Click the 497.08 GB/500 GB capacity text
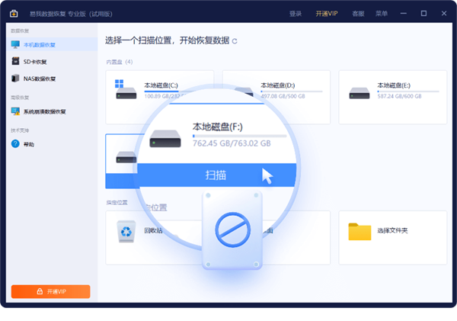This screenshot has width=457, height=321. coord(283,96)
